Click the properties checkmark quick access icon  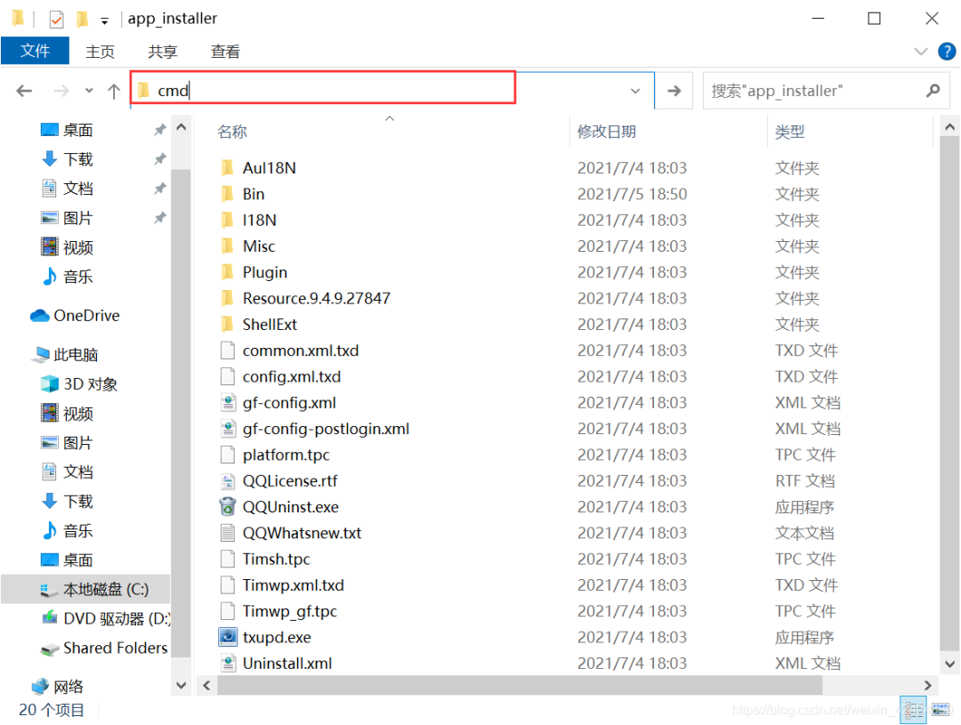(x=56, y=20)
